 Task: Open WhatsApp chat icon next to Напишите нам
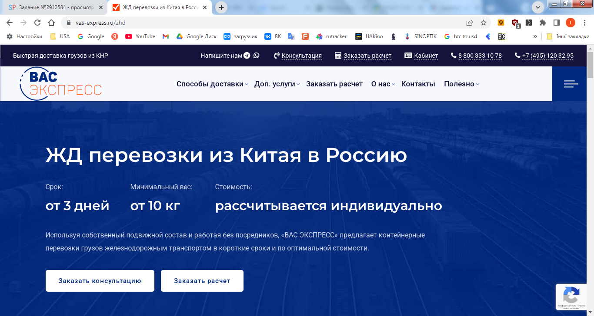[257, 56]
